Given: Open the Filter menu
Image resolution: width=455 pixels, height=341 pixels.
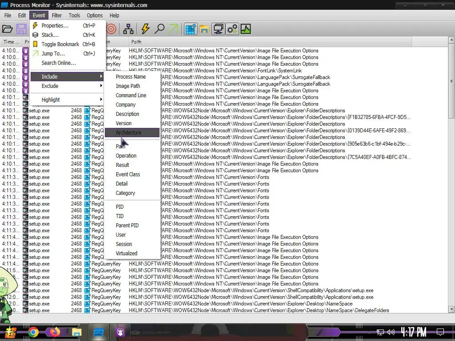Looking at the screenshot, I should click(x=56, y=16).
